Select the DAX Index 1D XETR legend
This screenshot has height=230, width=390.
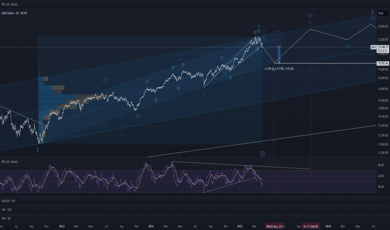pyautogui.click(x=14, y=13)
